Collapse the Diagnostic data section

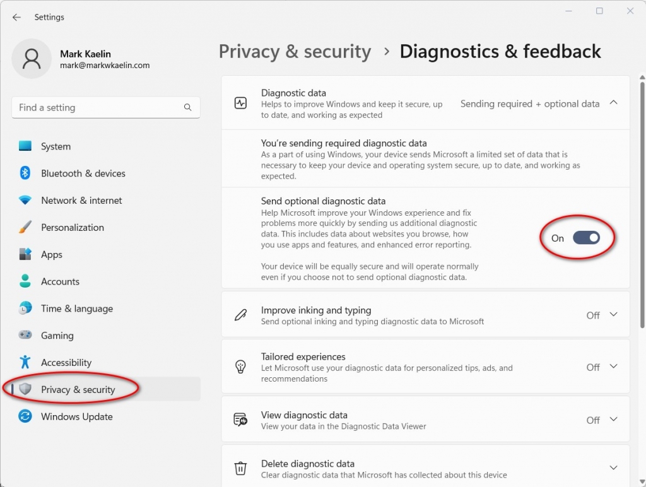pos(614,103)
